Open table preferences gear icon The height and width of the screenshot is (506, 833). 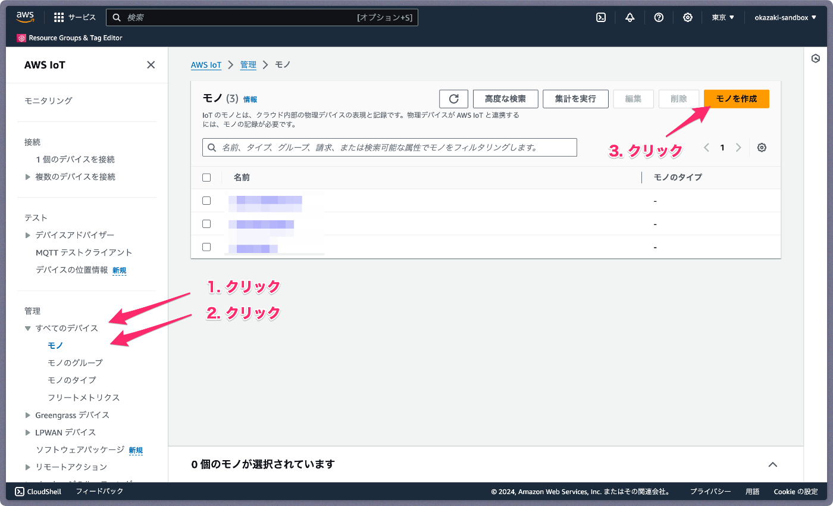762,148
